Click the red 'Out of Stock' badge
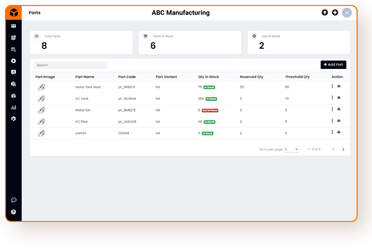 click(x=210, y=110)
